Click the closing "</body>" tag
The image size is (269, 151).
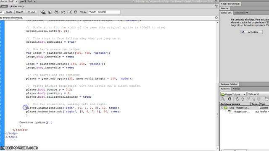(x=11, y=133)
